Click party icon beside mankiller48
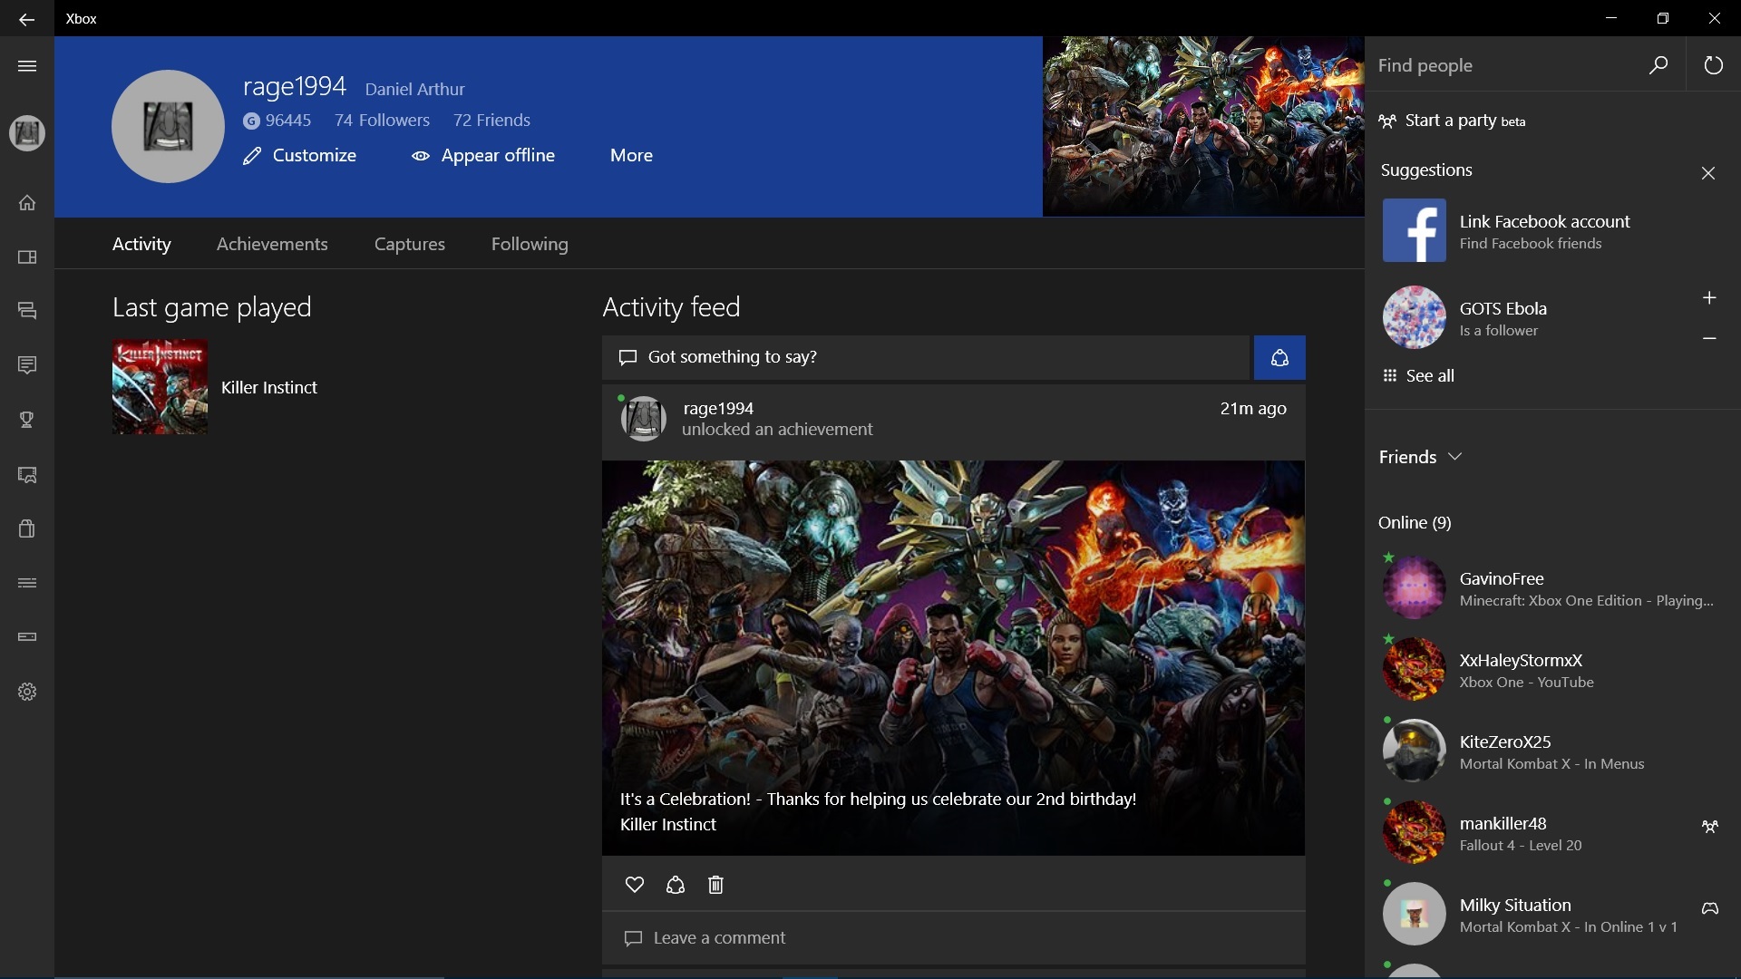Image resolution: width=1741 pixels, height=979 pixels. pyautogui.click(x=1709, y=826)
